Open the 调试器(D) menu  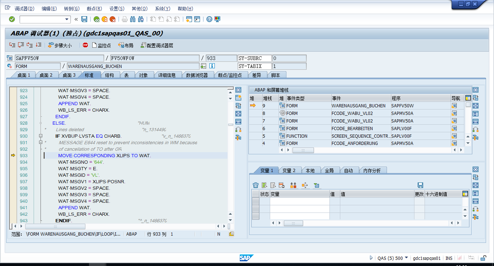pyautogui.click(x=24, y=9)
